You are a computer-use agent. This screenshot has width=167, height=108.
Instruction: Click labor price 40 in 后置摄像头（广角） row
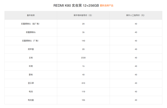click(x=136, y=41)
